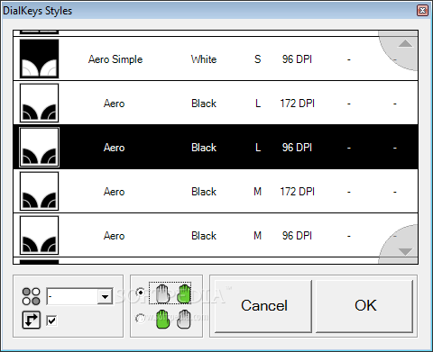The height and width of the screenshot is (352, 433).
Task: Select the "Aero Simple" style name
Action: coord(115,59)
